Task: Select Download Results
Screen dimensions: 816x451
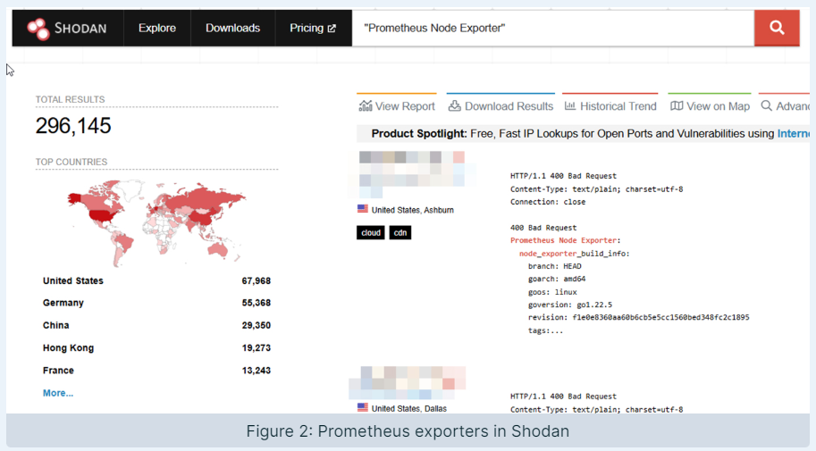Action: point(501,106)
